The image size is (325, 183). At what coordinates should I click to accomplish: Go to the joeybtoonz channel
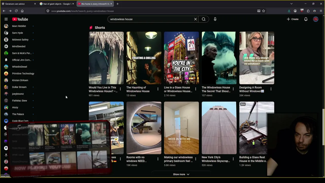18,94
